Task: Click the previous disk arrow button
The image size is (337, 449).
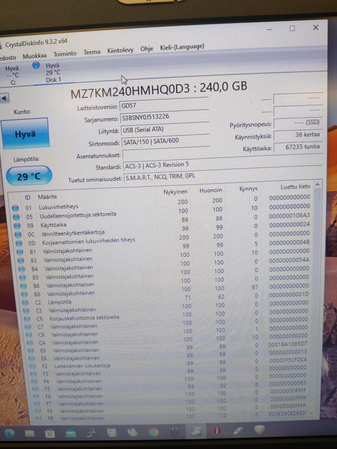Action: coord(5,98)
